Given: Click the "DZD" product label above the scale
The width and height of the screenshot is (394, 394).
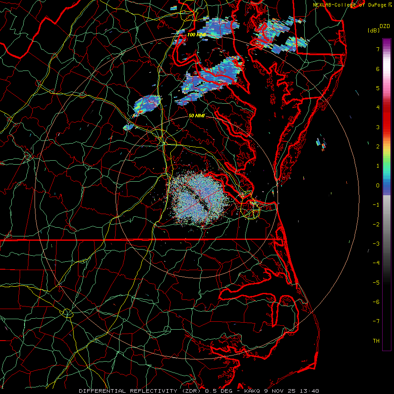Looking at the screenshot, I should tap(384, 26).
